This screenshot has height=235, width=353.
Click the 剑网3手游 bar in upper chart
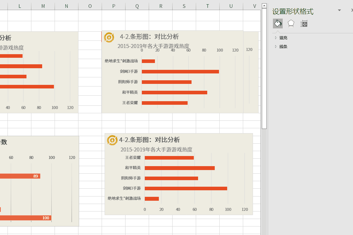180,72
